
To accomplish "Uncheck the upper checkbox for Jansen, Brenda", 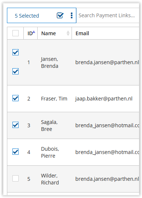I will pos(15,52).
